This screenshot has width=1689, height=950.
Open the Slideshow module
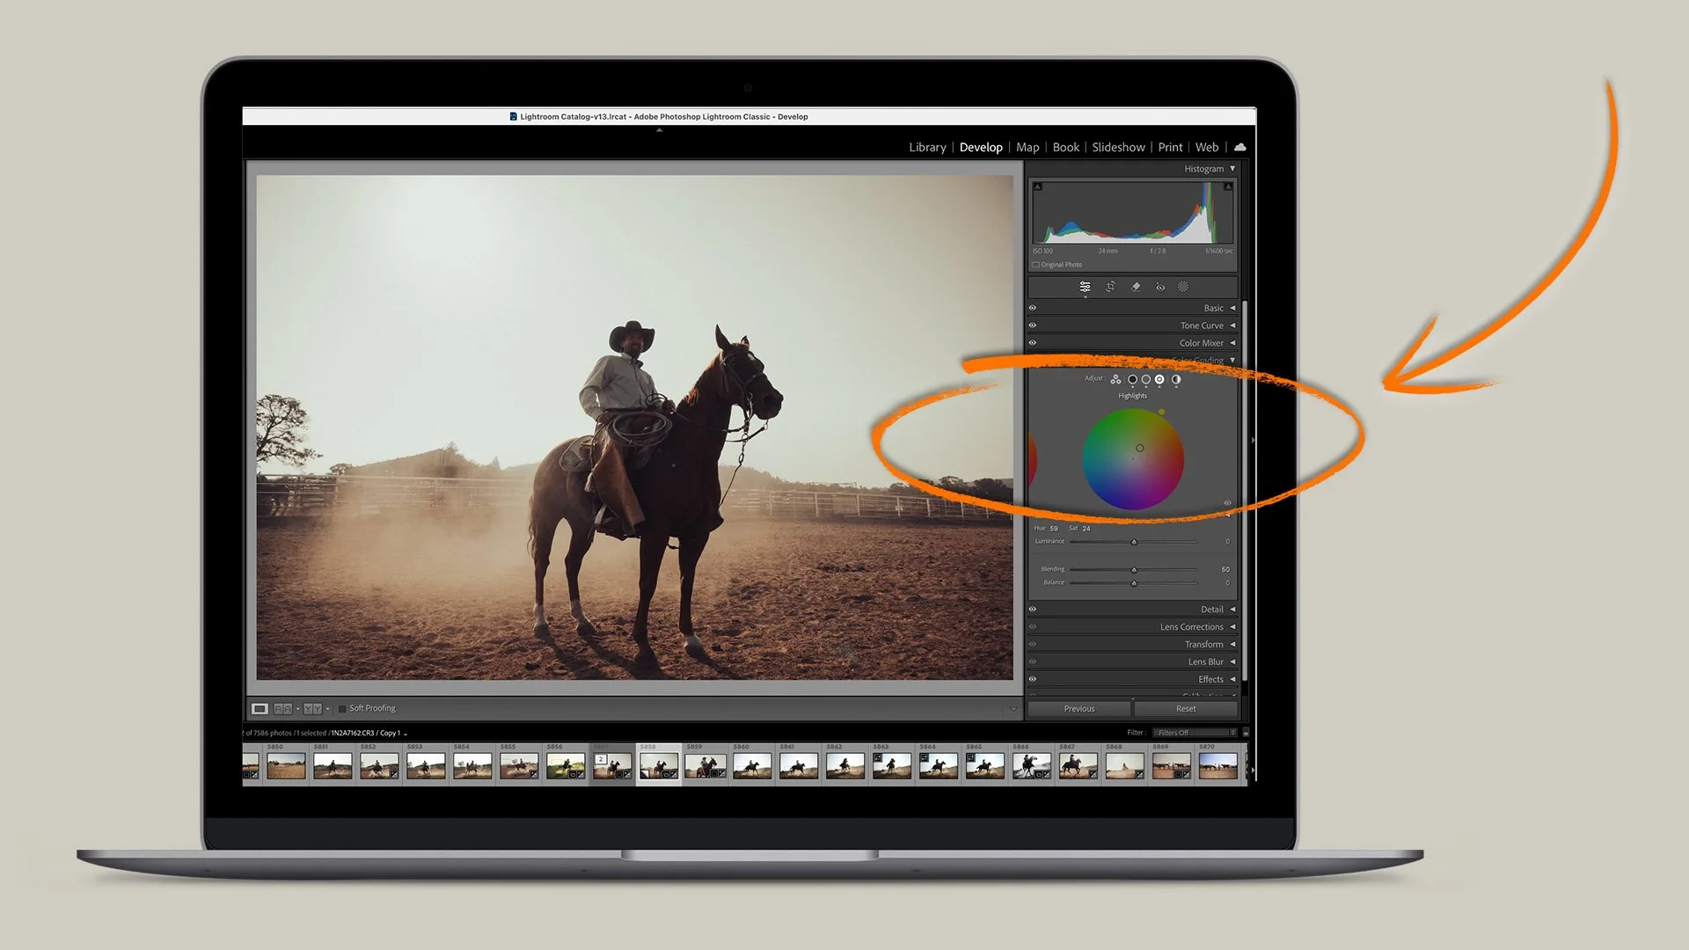1118,147
